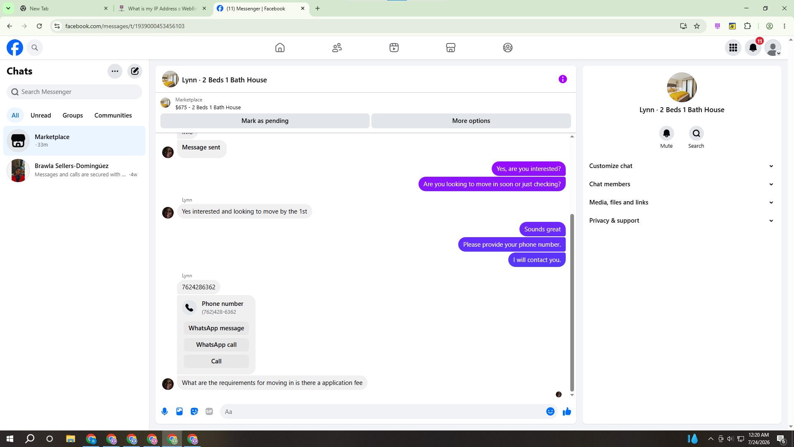
Task: Open the Marketplace chat in list
Action: tap(74, 141)
